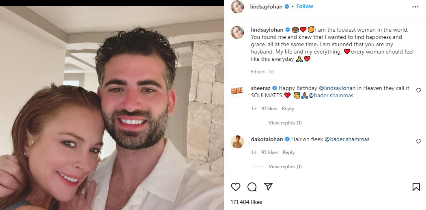View the 171,404 likes list
The image size is (426, 210).
pos(246,202)
